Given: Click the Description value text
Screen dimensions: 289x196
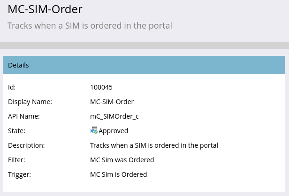Looking at the screenshot, I should [154, 145].
